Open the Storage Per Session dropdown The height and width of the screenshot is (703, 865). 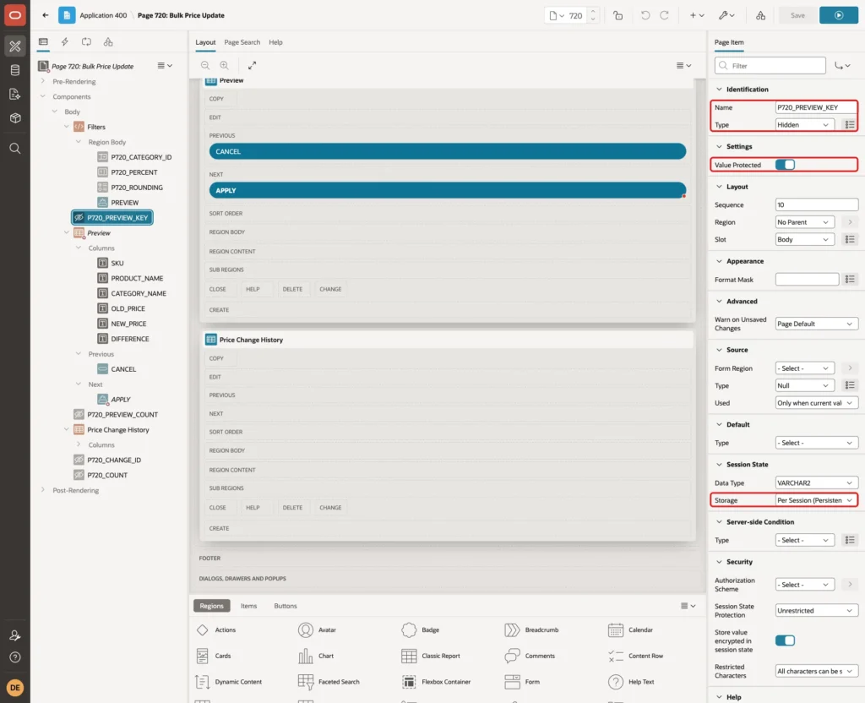coord(817,500)
